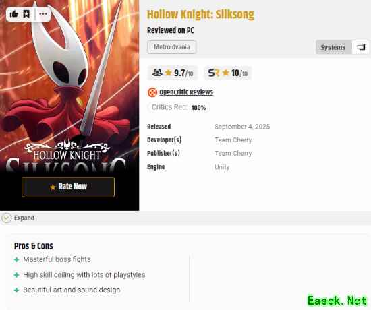Open the Systems selector
The image size is (371, 310).
point(333,47)
